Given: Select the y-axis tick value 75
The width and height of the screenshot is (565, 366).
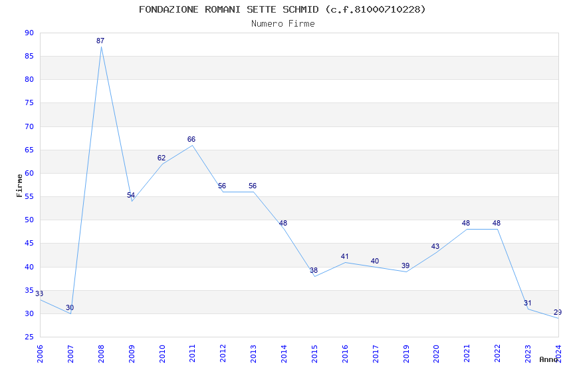Looking at the screenshot, I should pyautogui.click(x=29, y=102).
